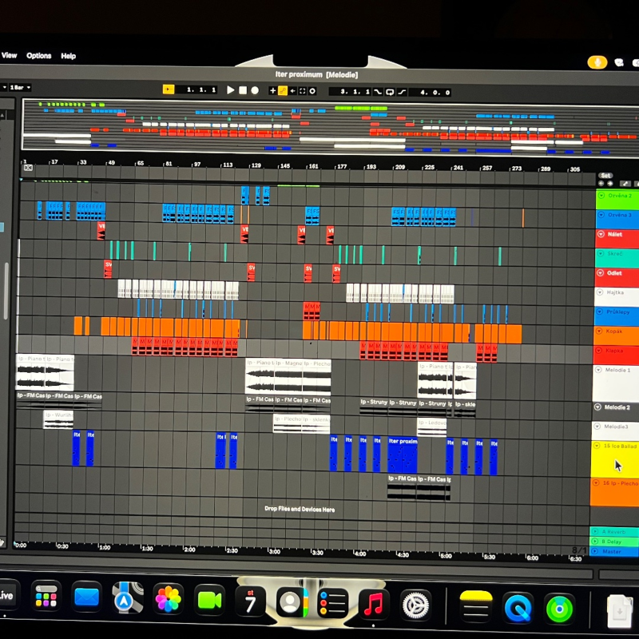The width and height of the screenshot is (639, 639).
Task: Unfold the Ozvěna 2 track
Action: click(601, 195)
